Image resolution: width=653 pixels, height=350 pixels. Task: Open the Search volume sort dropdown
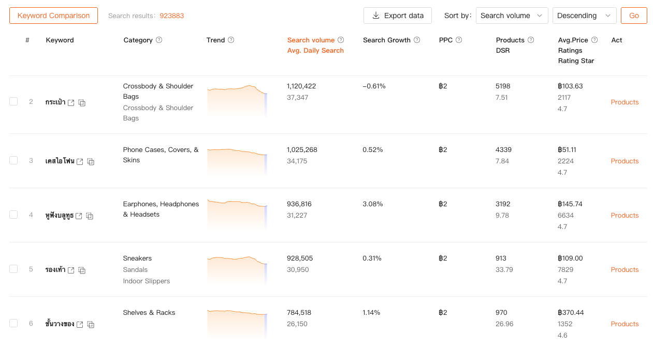click(512, 16)
